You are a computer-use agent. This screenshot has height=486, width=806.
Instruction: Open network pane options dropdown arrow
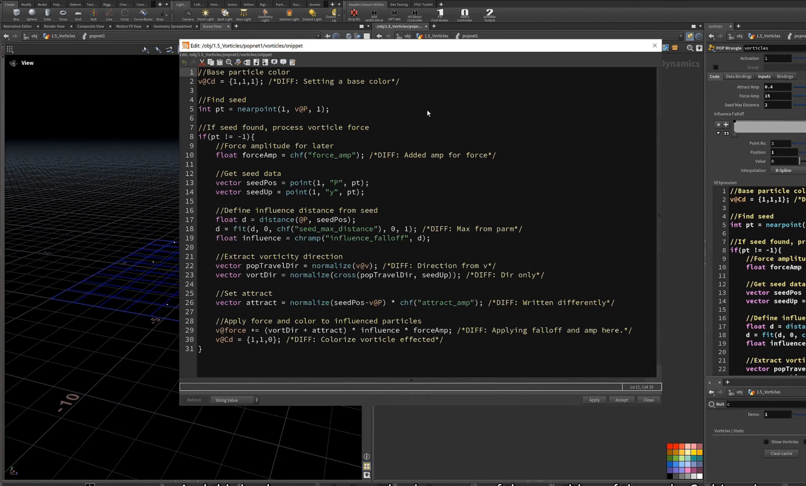(700, 26)
